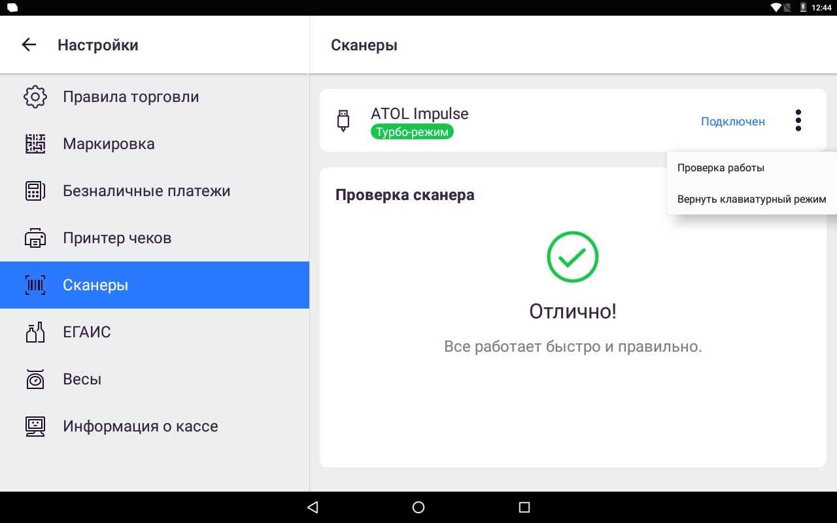Click the calculator icon for Безналичные платежи
Image resolution: width=837 pixels, height=523 pixels.
[x=35, y=191]
